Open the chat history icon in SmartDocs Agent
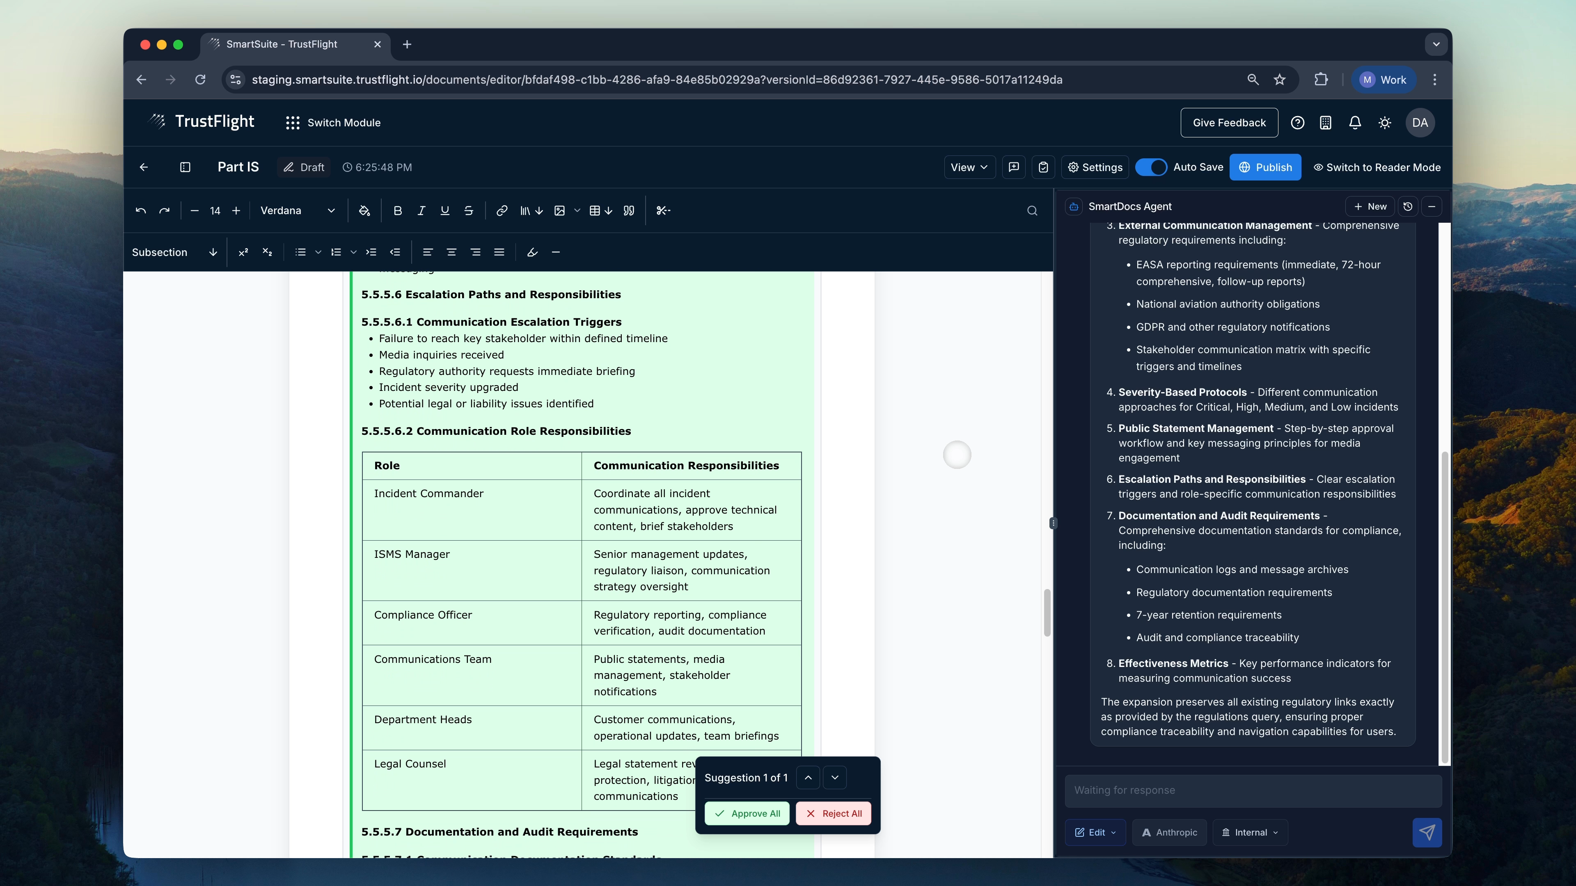 pyautogui.click(x=1408, y=207)
